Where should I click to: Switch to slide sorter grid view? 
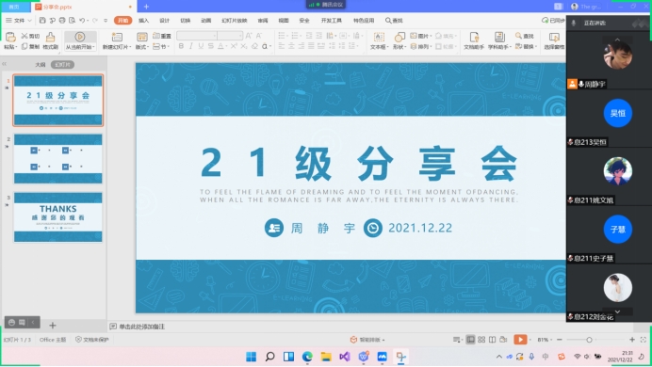481,340
